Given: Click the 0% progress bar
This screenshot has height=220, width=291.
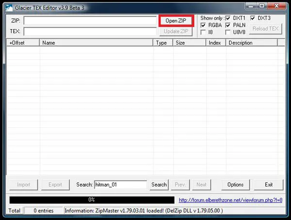Looking at the screenshot, I should coord(92,200).
